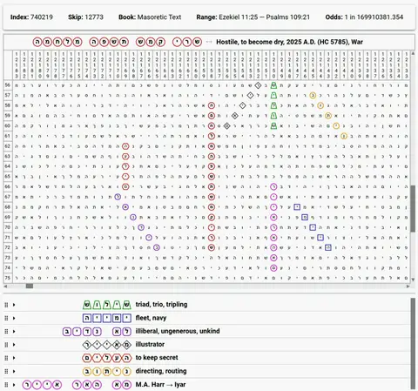This screenshot has width=418, height=391.
Task: Click the 'triad, trio, tripling' label
Action: pyautogui.click(x=161, y=305)
